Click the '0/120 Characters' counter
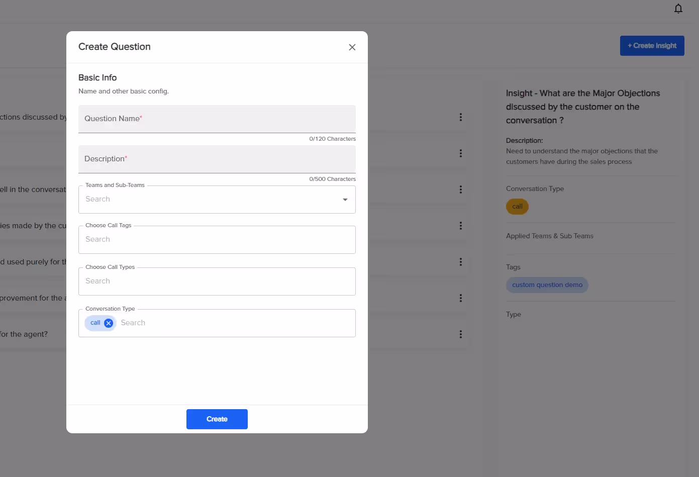This screenshot has height=477, width=699. 333,139
